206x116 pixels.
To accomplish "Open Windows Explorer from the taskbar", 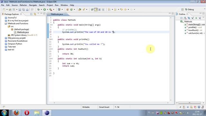I will 37,113.
